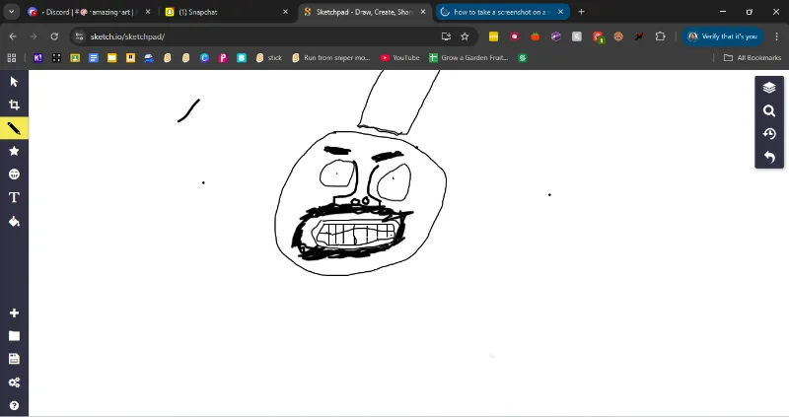Reload the Sketchpad page
The image size is (789, 417).
pyautogui.click(x=54, y=36)
